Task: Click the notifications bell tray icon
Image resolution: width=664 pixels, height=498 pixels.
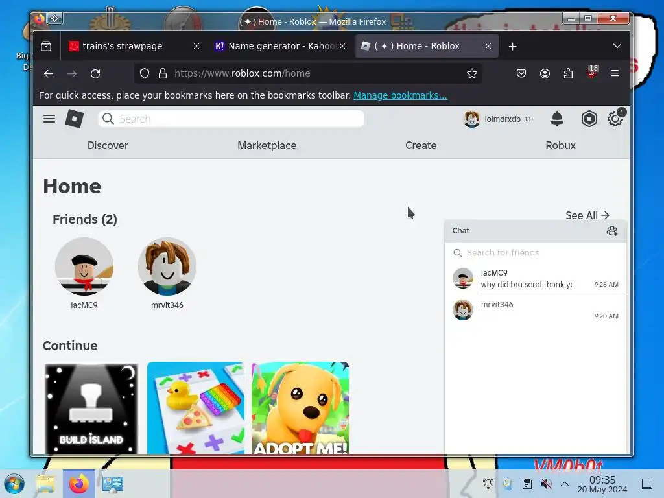Action: pyautogui.click(x=488, y=484)
